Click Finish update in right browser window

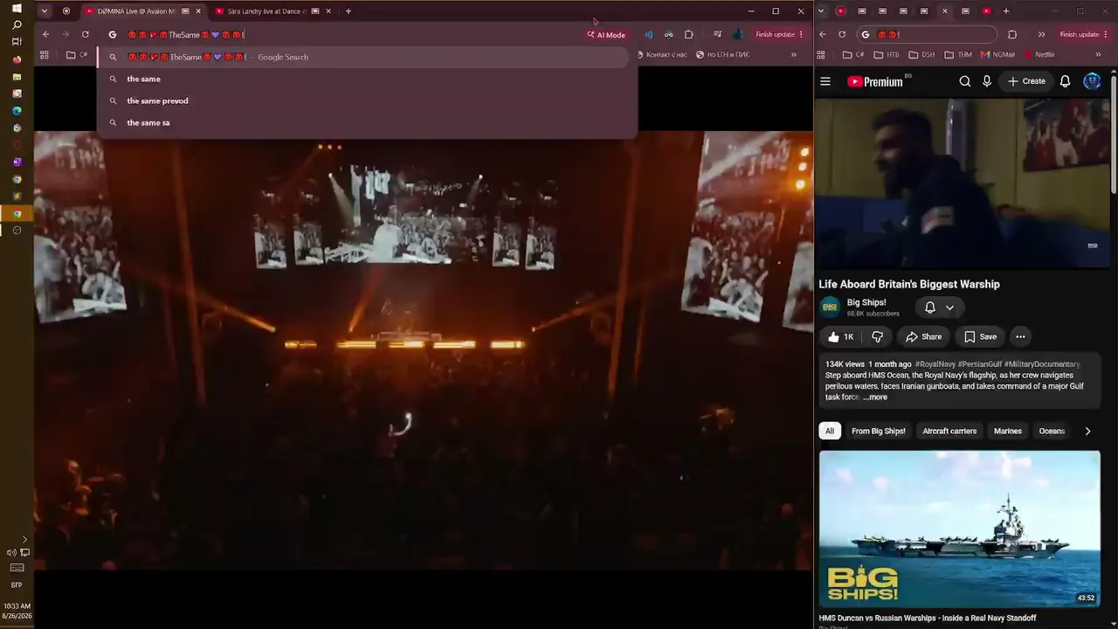click(x=1083, y=35)
